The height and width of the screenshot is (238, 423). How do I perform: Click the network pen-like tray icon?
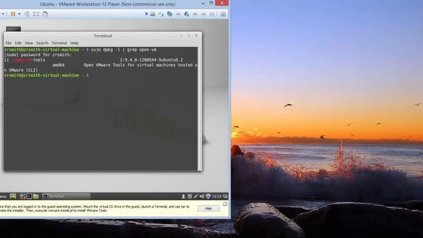(x=196, y=196)
